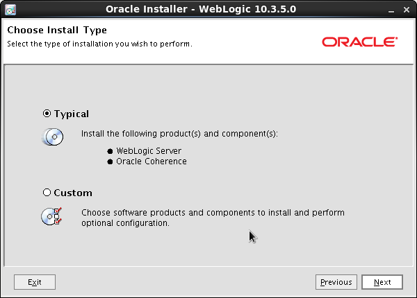Click 'Install the following product(s) and component(s):' text
The height and width of the screenshot is (298, 417).
(179, 134)
